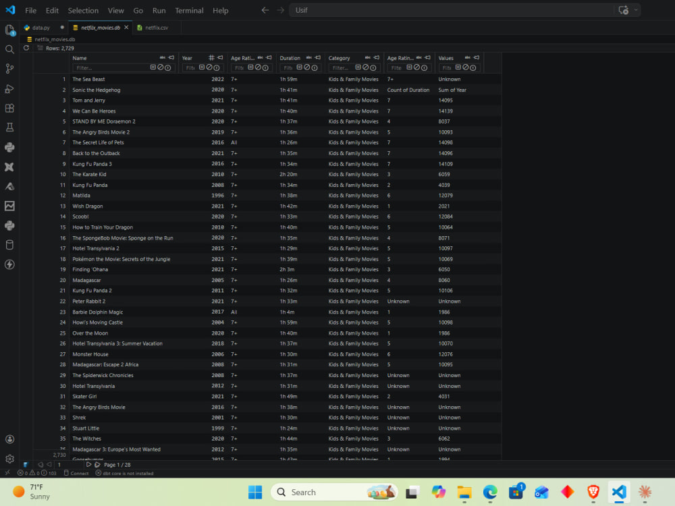Click the title bar forward navigation arrow
This screenshot has height=506, width=675.
click(281, 10)
